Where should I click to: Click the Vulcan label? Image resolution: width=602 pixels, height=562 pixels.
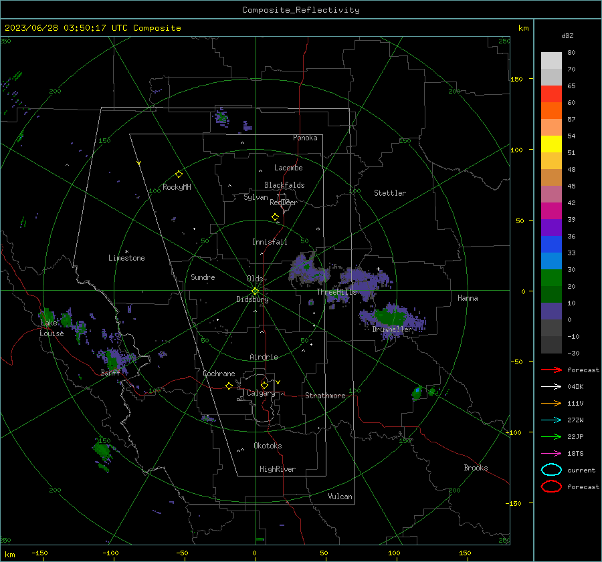coord(340,497)
